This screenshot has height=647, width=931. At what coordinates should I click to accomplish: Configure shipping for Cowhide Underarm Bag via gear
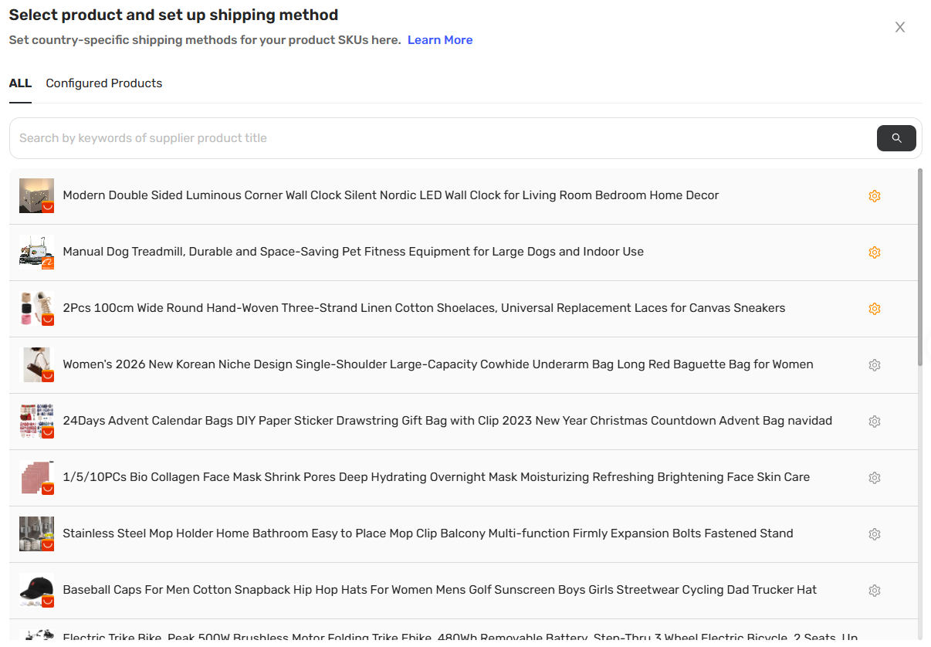pos(875,365)
